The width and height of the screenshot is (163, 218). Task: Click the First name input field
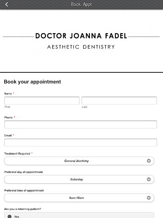(x=42, y=100)
